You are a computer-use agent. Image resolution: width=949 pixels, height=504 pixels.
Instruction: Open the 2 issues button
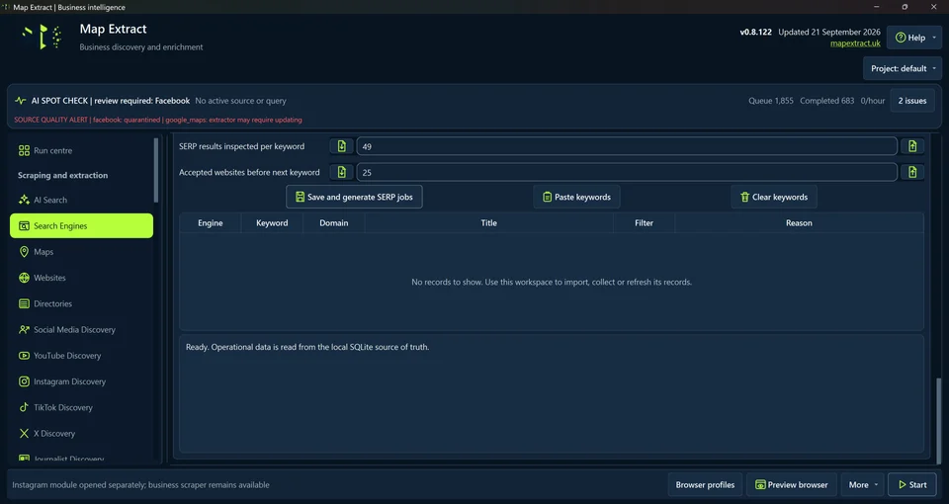tap(912, 101)
